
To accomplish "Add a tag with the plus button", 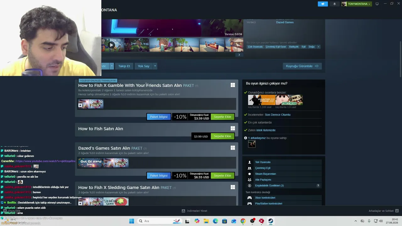I will click(318, 47).
